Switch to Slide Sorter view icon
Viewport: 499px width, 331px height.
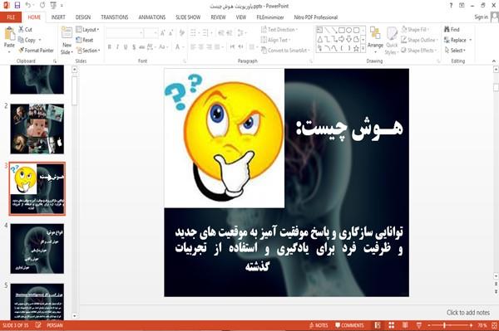[x=391, y=325]
